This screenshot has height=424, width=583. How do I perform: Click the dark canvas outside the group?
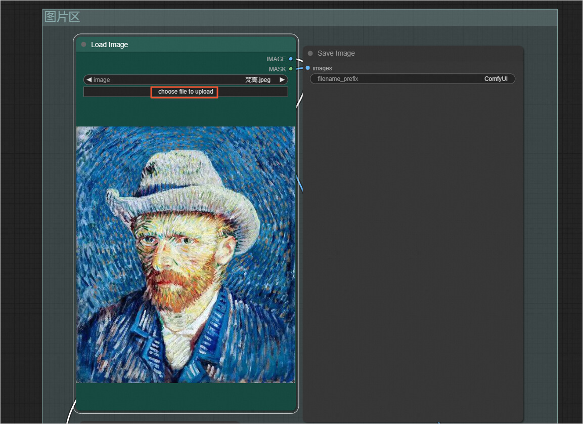point(20,202)
